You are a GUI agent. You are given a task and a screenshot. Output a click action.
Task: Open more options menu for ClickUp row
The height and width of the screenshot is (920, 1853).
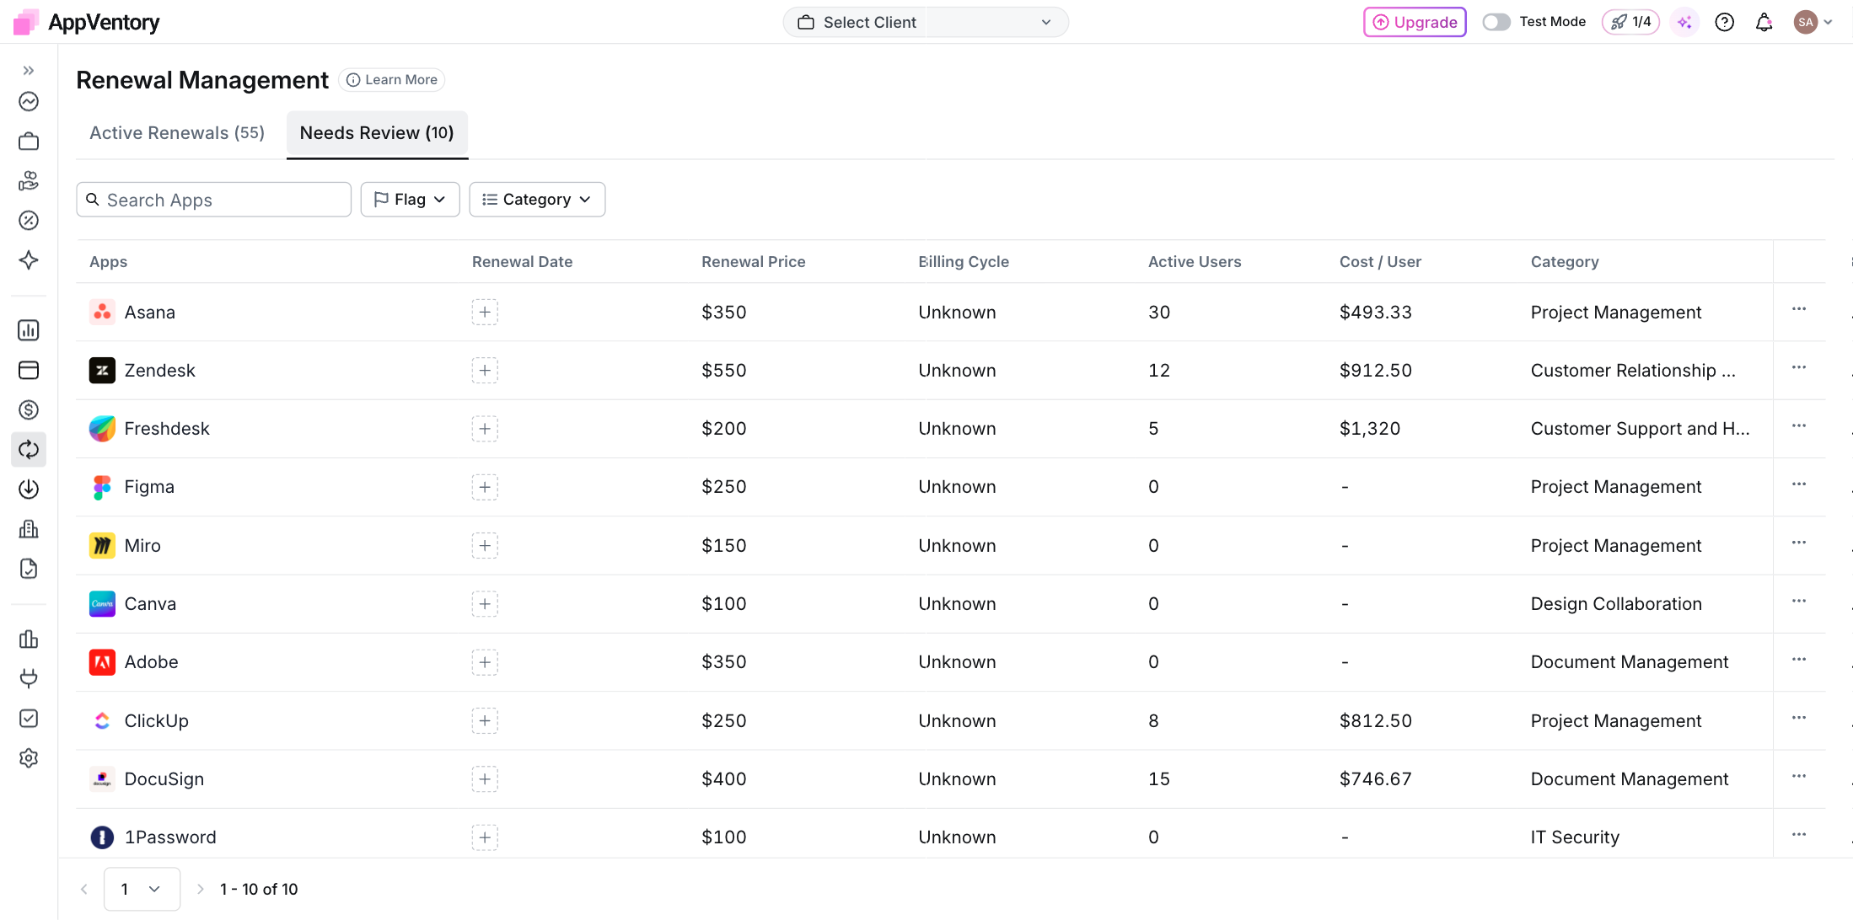tap(1799, 718)
